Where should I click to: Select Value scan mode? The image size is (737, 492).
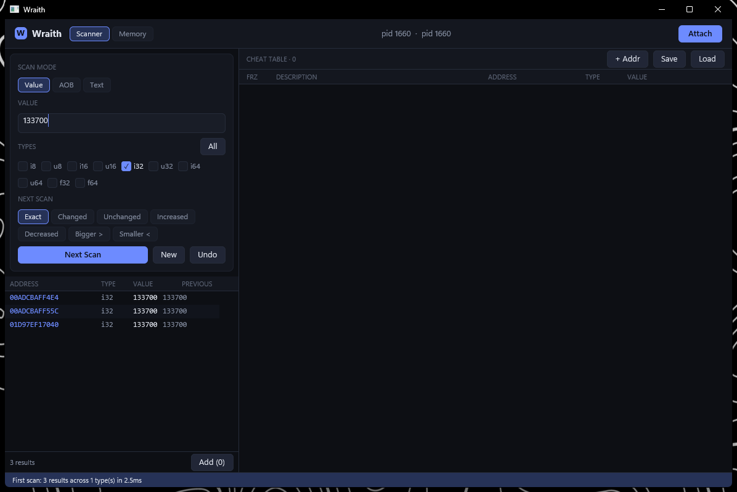33,85
